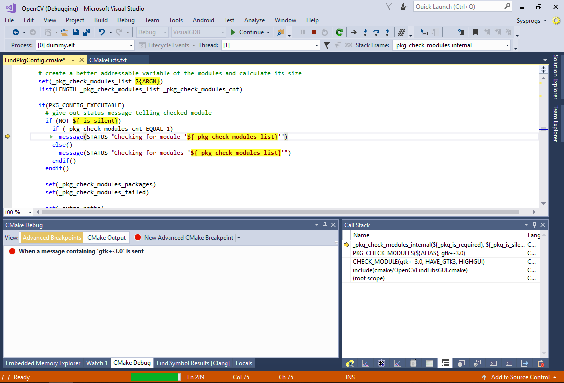Open the Android menu
The height and width of the screenshot is (383, 564).
click(x=203, y=20)
